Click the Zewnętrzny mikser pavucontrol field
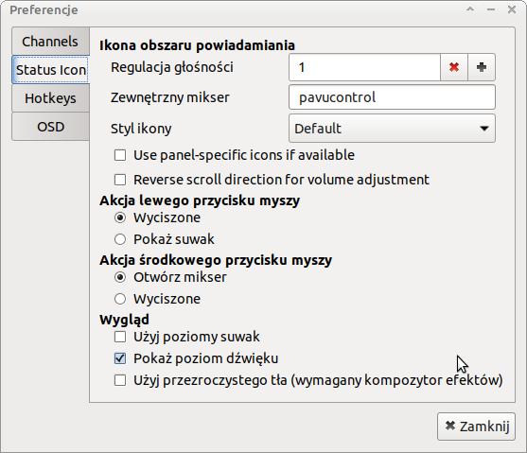The width and height of the screenshot is (527, 453). point(392,97)
